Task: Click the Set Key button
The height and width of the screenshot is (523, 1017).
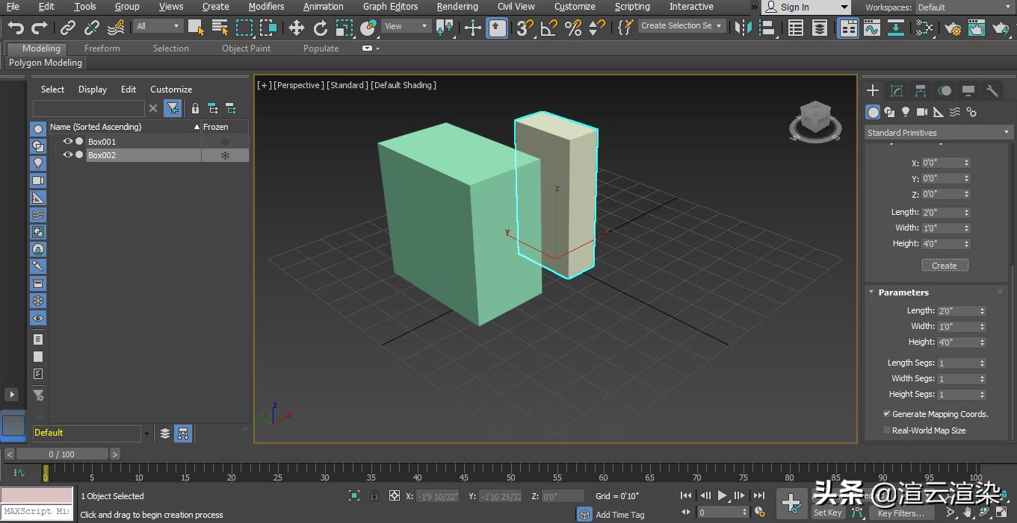Action: 827,513
